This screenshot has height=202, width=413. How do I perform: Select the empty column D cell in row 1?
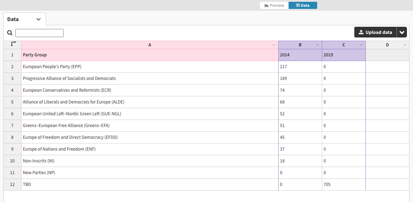[x=388, y=55]
